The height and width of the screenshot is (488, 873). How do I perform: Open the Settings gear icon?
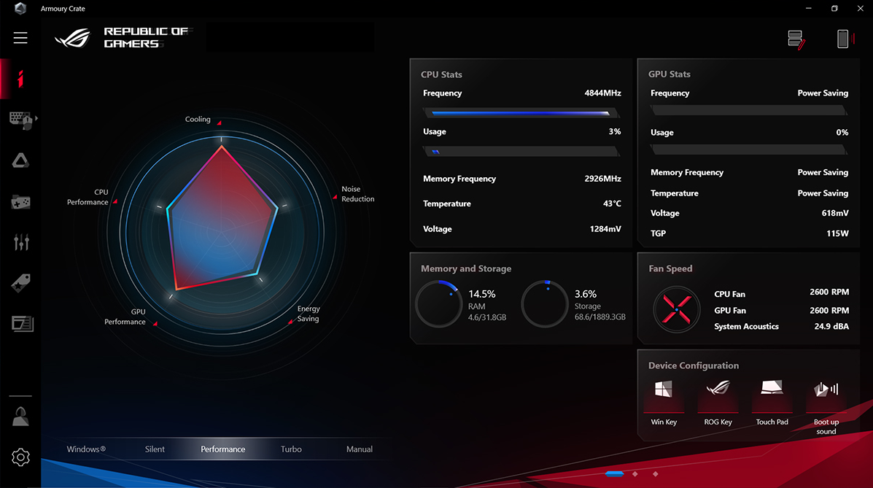[20, 457]
